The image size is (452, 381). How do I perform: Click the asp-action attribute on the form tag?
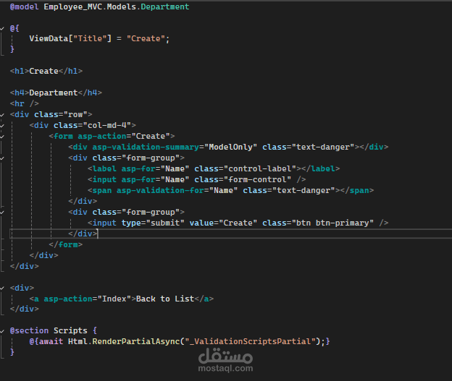102,136
